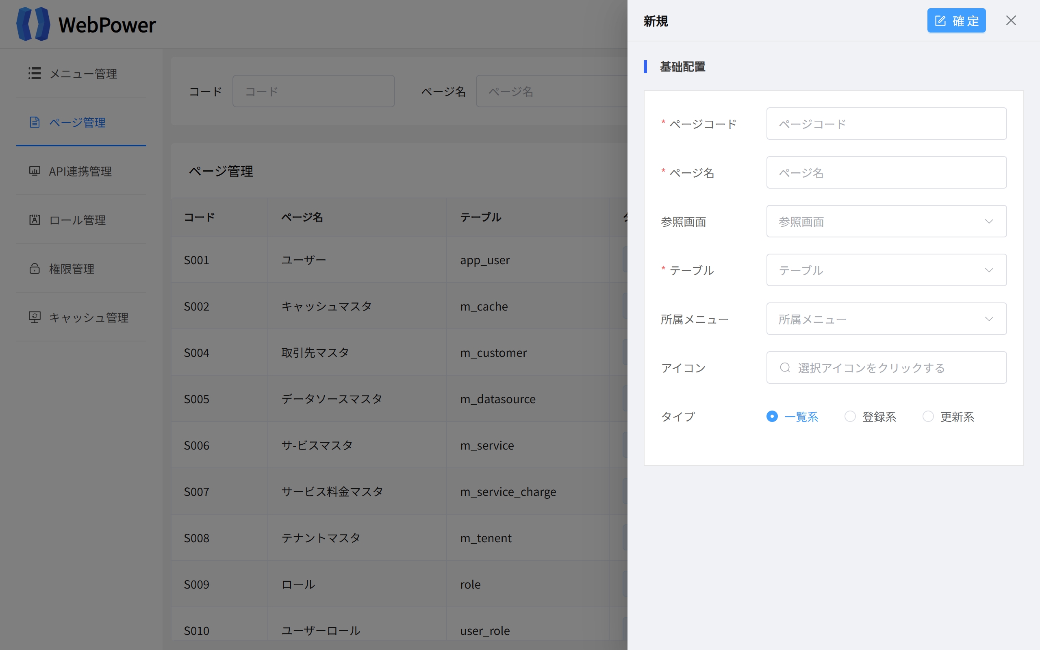
Task: Click the WebPower logo icon
Action: [x=33, y=24]
